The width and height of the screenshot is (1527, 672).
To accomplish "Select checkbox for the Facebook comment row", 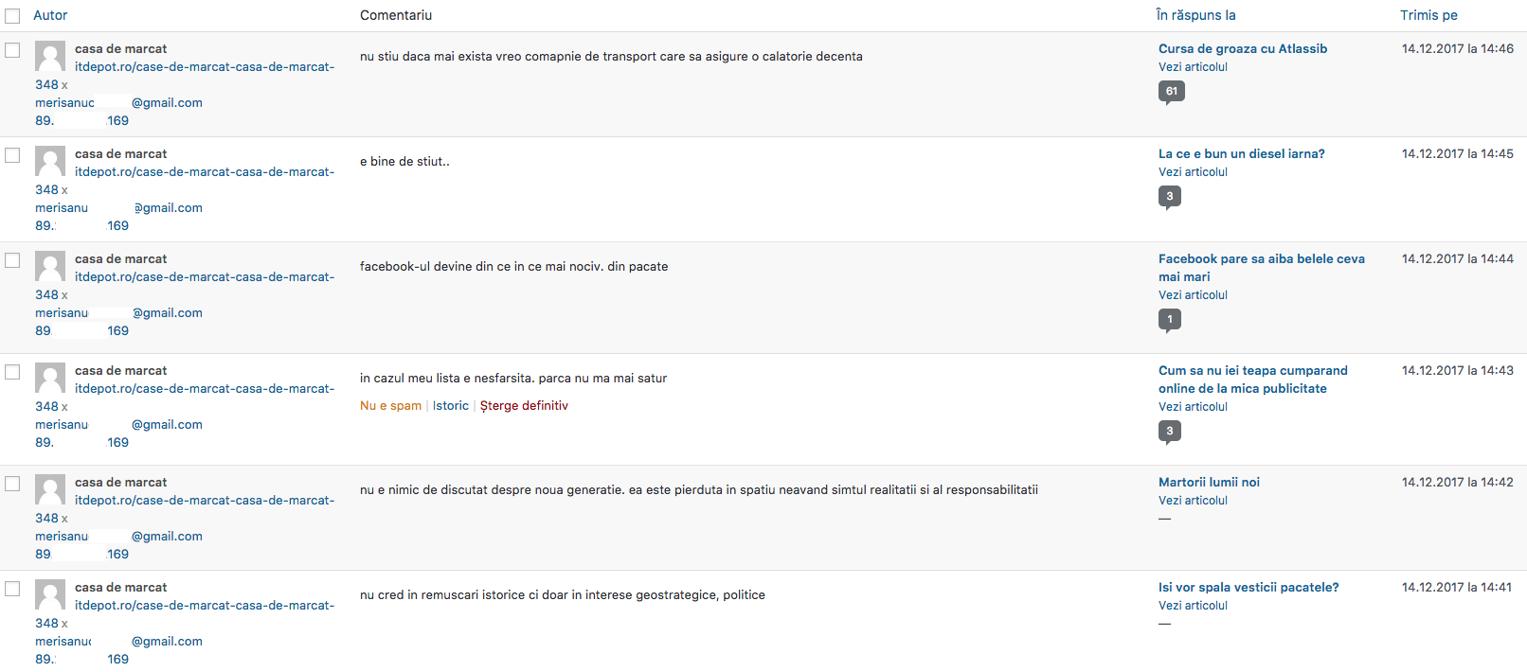I will click(12, 260).
